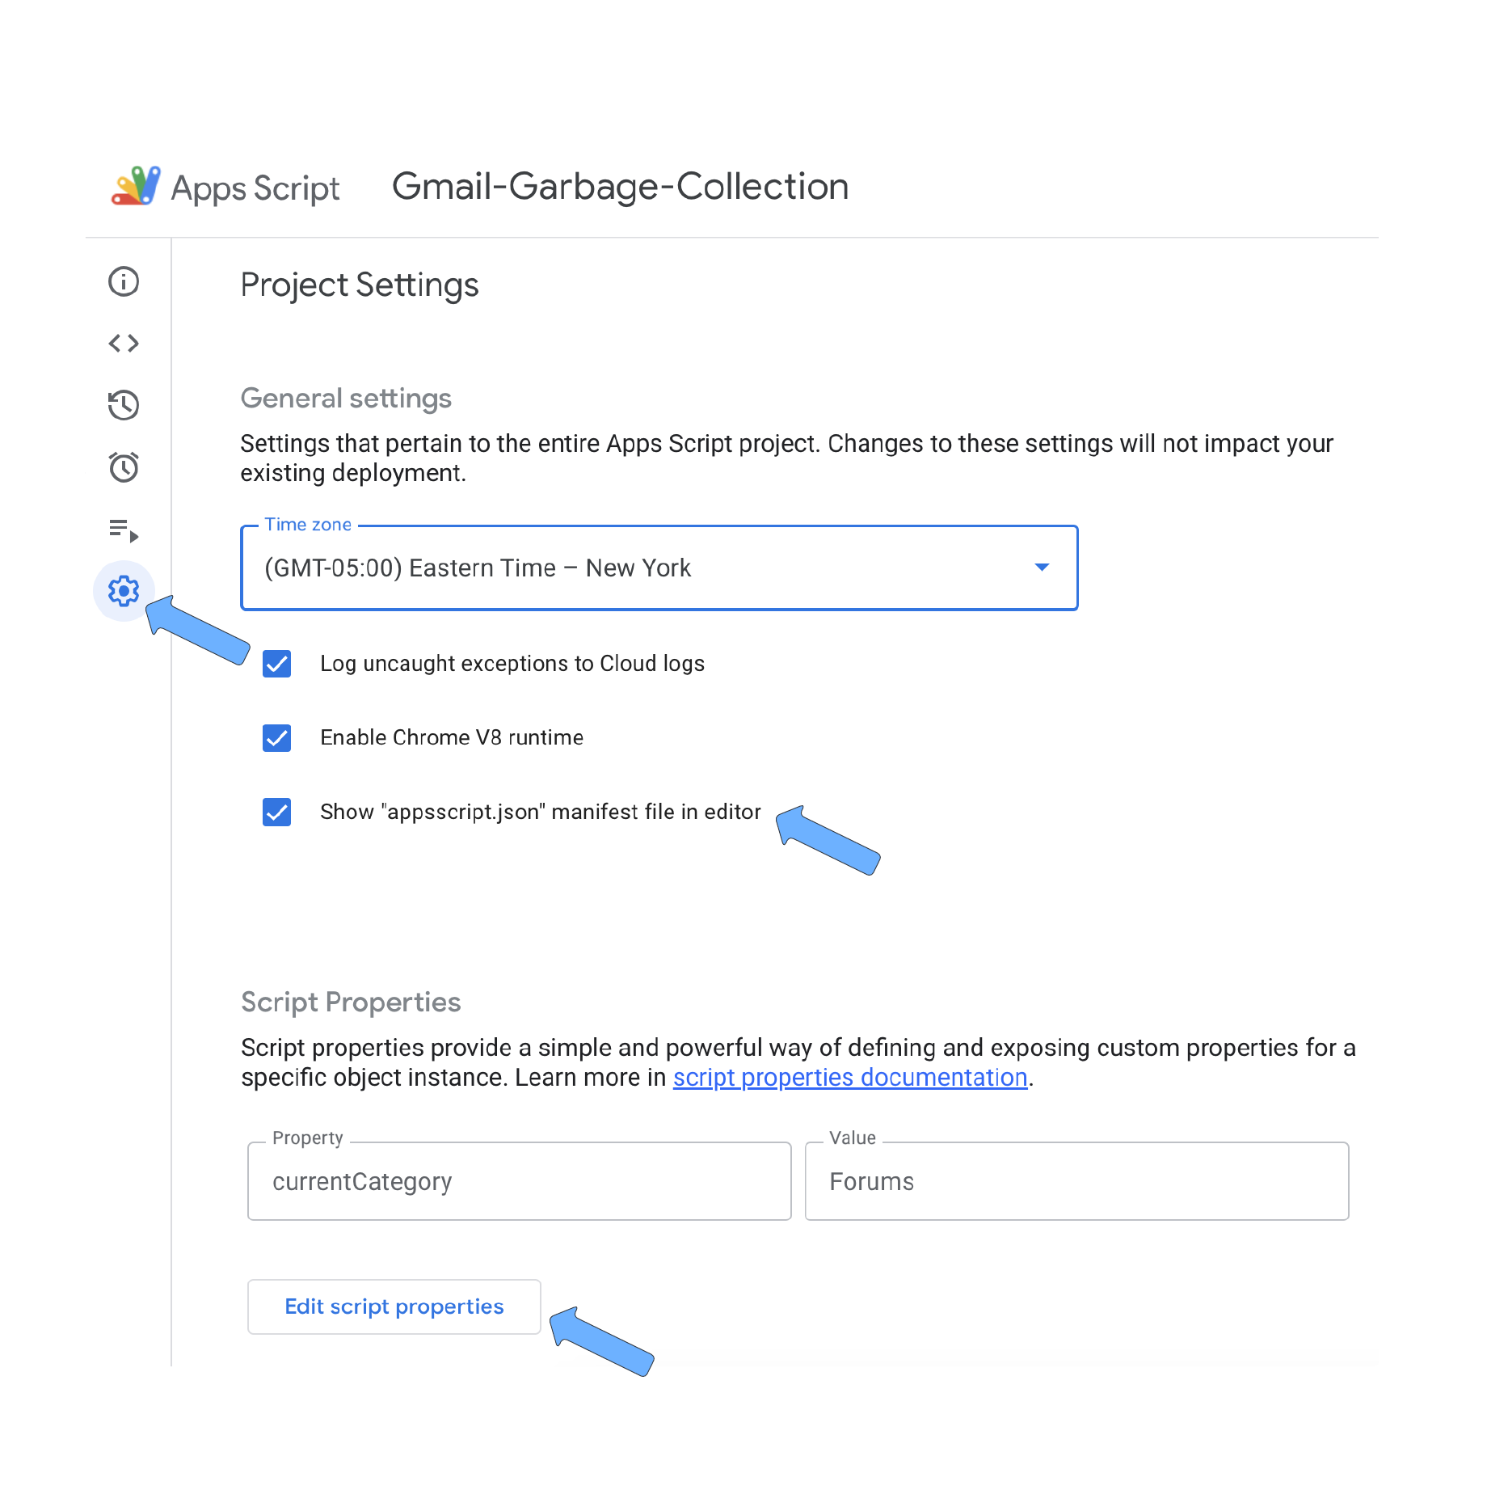Open the Overview info icon in sidebar
The height and width of the screenshot is (1490, 1487).
[x=124, y=281]
